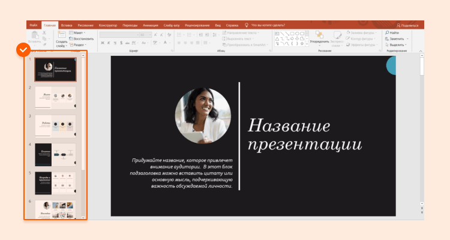Open Заливка фигуры shape fill dropdown
This screenshot has height=240, width=450.
[362, 33]
